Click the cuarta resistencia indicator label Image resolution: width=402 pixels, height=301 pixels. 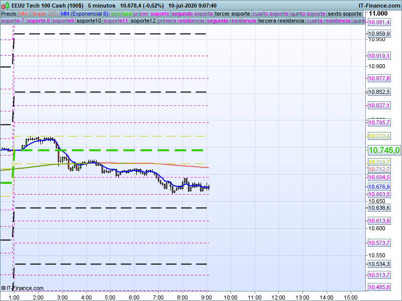click(329, 21)
